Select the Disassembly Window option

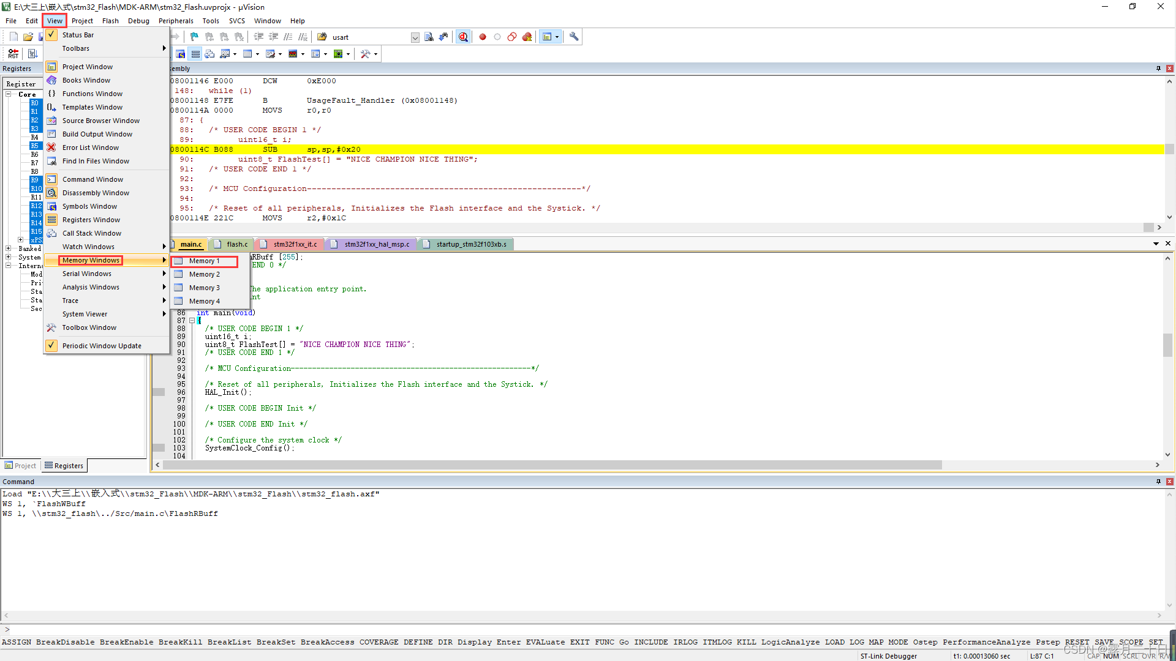point(96,192)
